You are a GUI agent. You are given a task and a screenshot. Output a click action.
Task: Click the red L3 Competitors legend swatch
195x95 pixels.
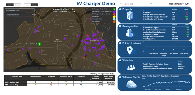click(114, 14)
